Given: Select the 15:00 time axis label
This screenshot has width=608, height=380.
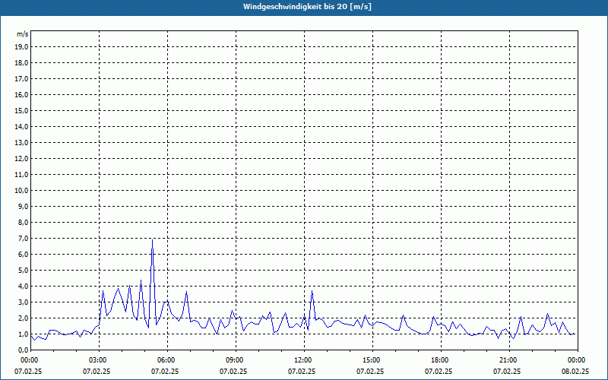Looking at the screenshot, I should click(x=371, y=359).
